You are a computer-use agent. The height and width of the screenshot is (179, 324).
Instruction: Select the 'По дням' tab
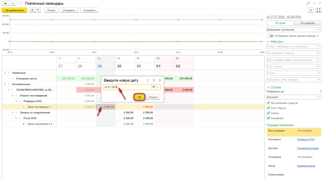tap(280, 23)
